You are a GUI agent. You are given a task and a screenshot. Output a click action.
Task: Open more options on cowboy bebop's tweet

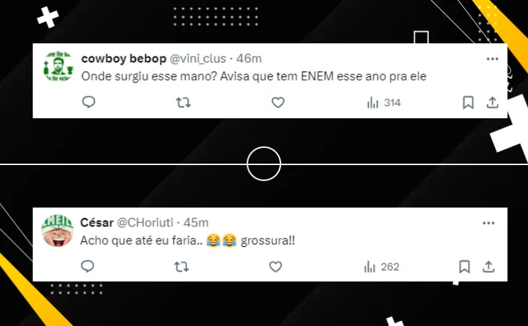[x=492, y=59]
